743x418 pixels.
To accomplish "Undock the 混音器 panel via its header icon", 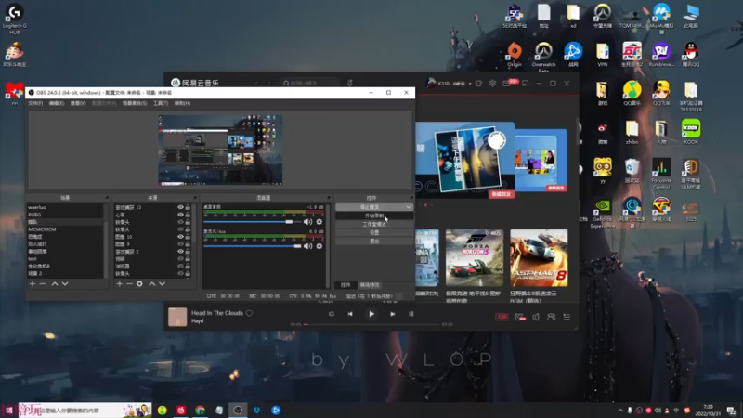I will 329,198.
